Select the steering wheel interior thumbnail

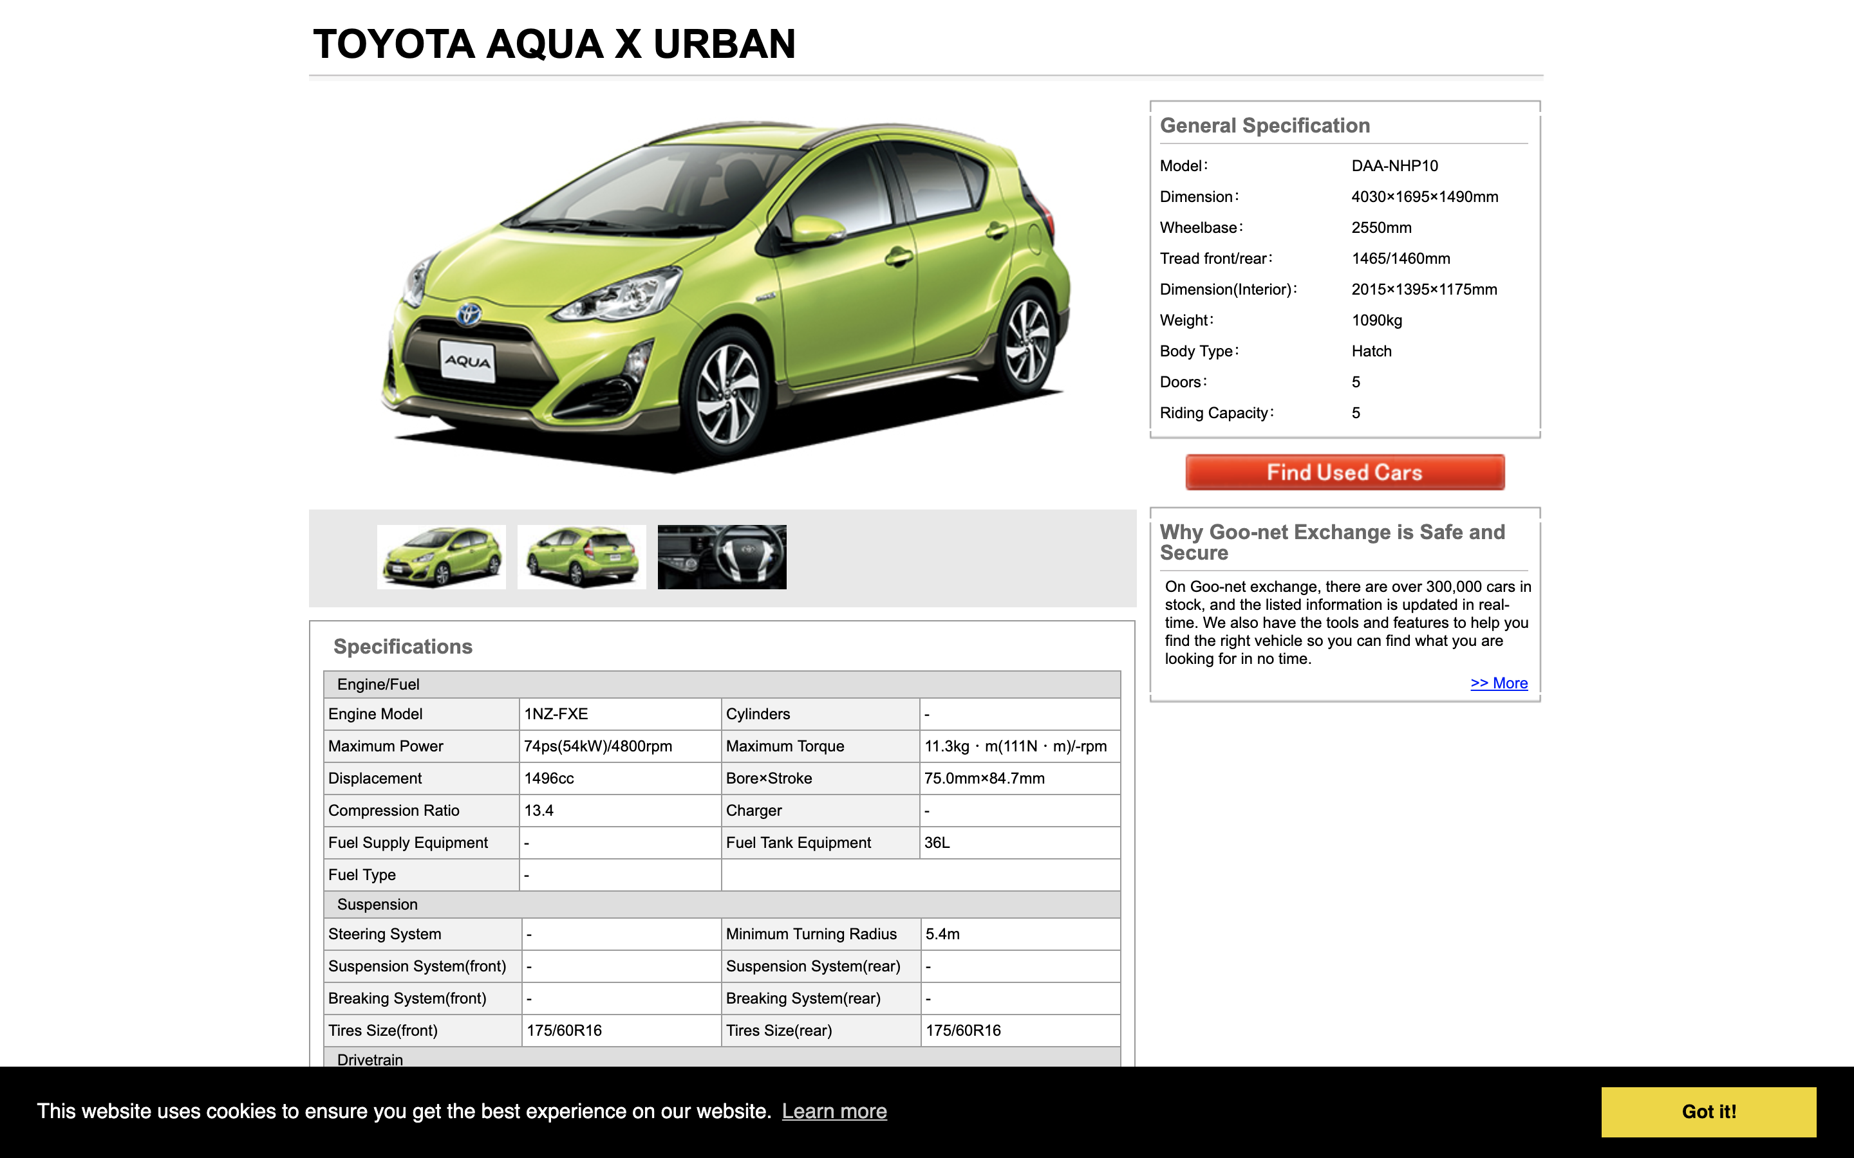[722, 556]
